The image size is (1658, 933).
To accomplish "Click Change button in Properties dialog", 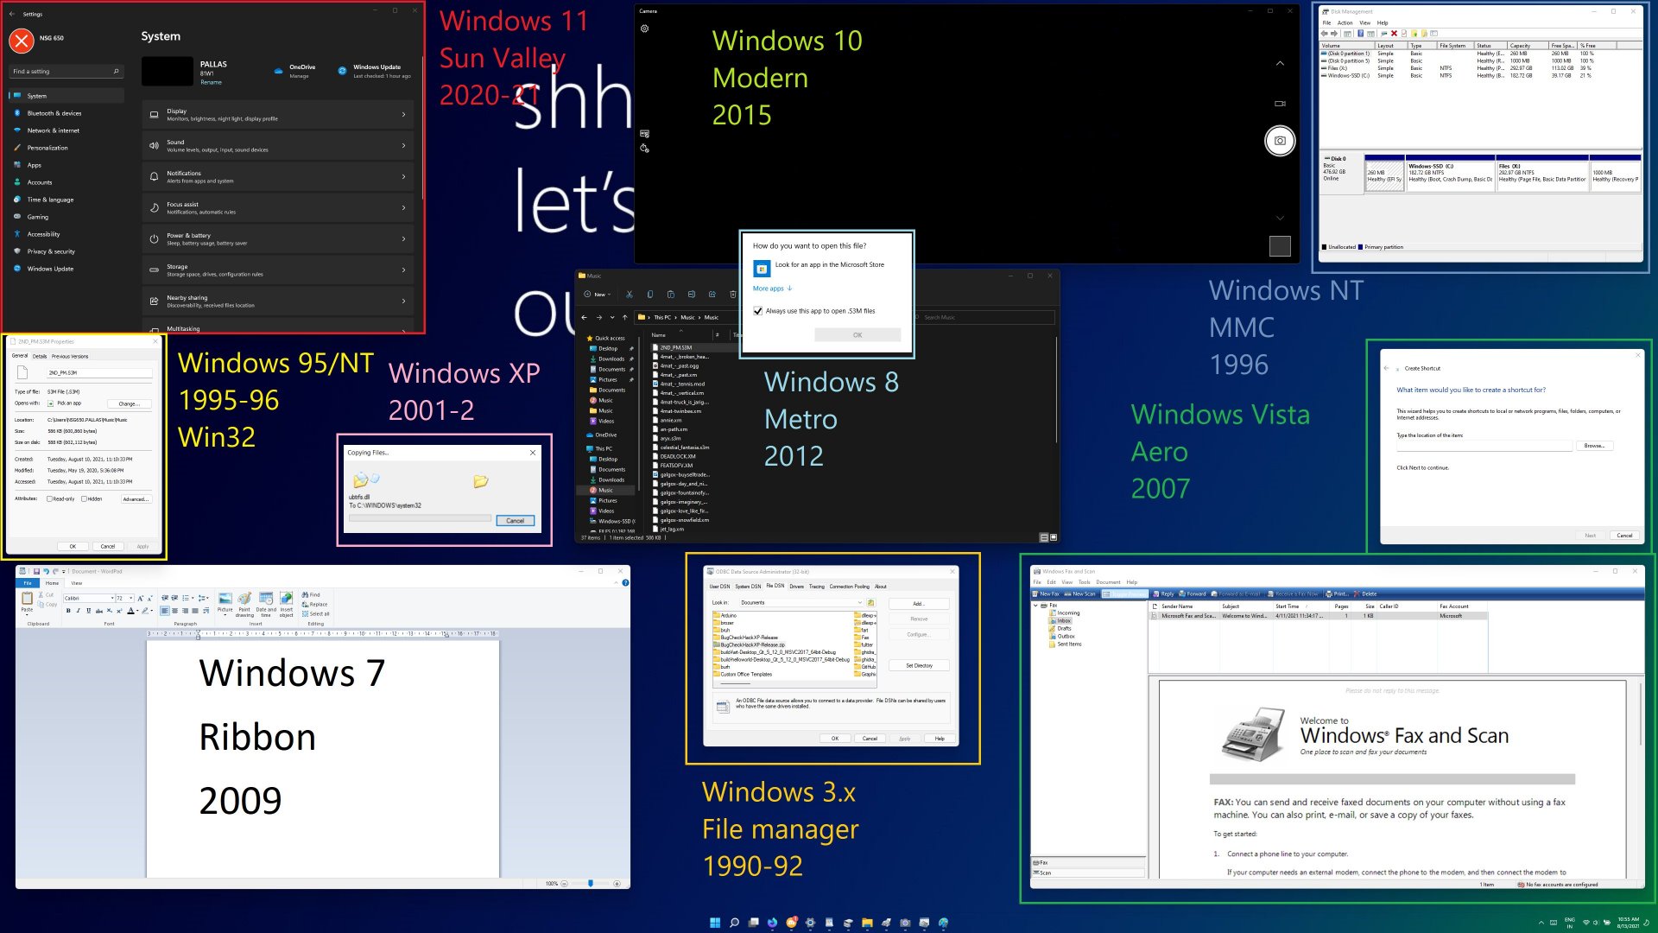I will [x=129, y=403].
